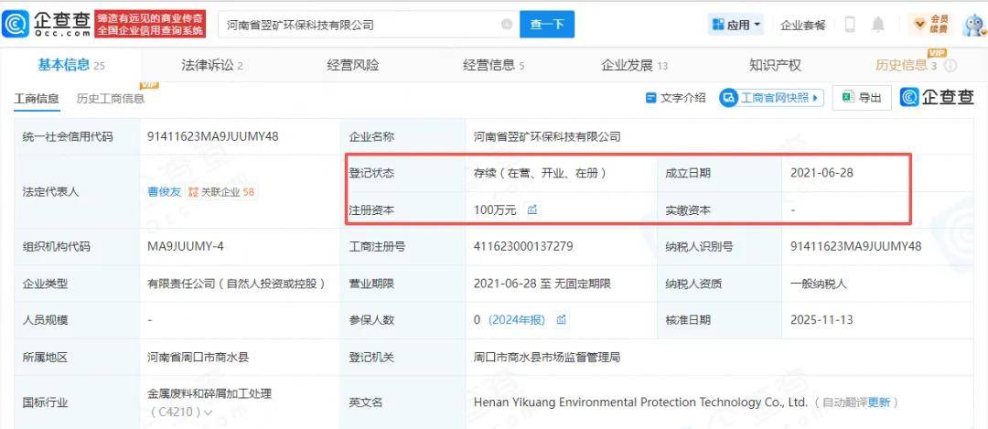Click the mobile phone icon in header
Screen dimensions: 988x429
pyautogui.click(x=850, y=25)
